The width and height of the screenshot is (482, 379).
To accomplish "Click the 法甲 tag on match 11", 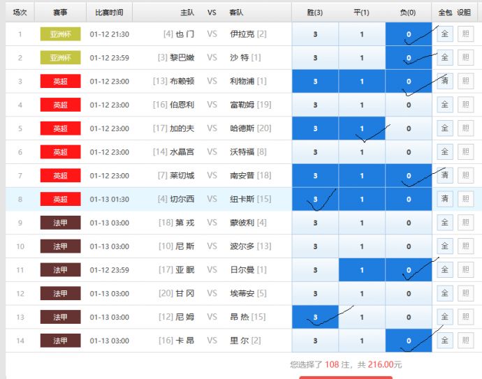I will (x=61, y=270).
